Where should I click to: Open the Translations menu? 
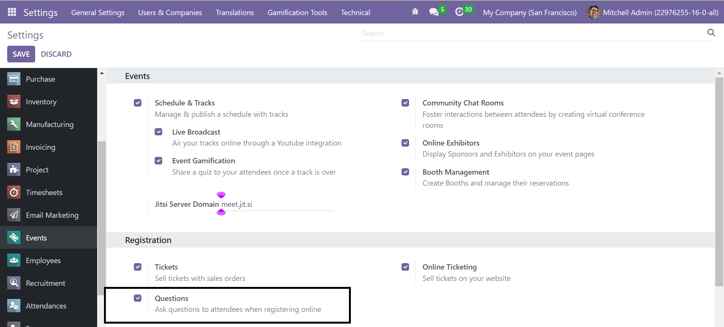tap(235, 12)
